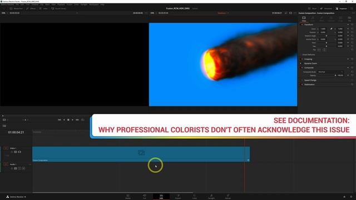Expand the Speed Change section
This screenshot has height=200, width=356.
coord(310,80)
